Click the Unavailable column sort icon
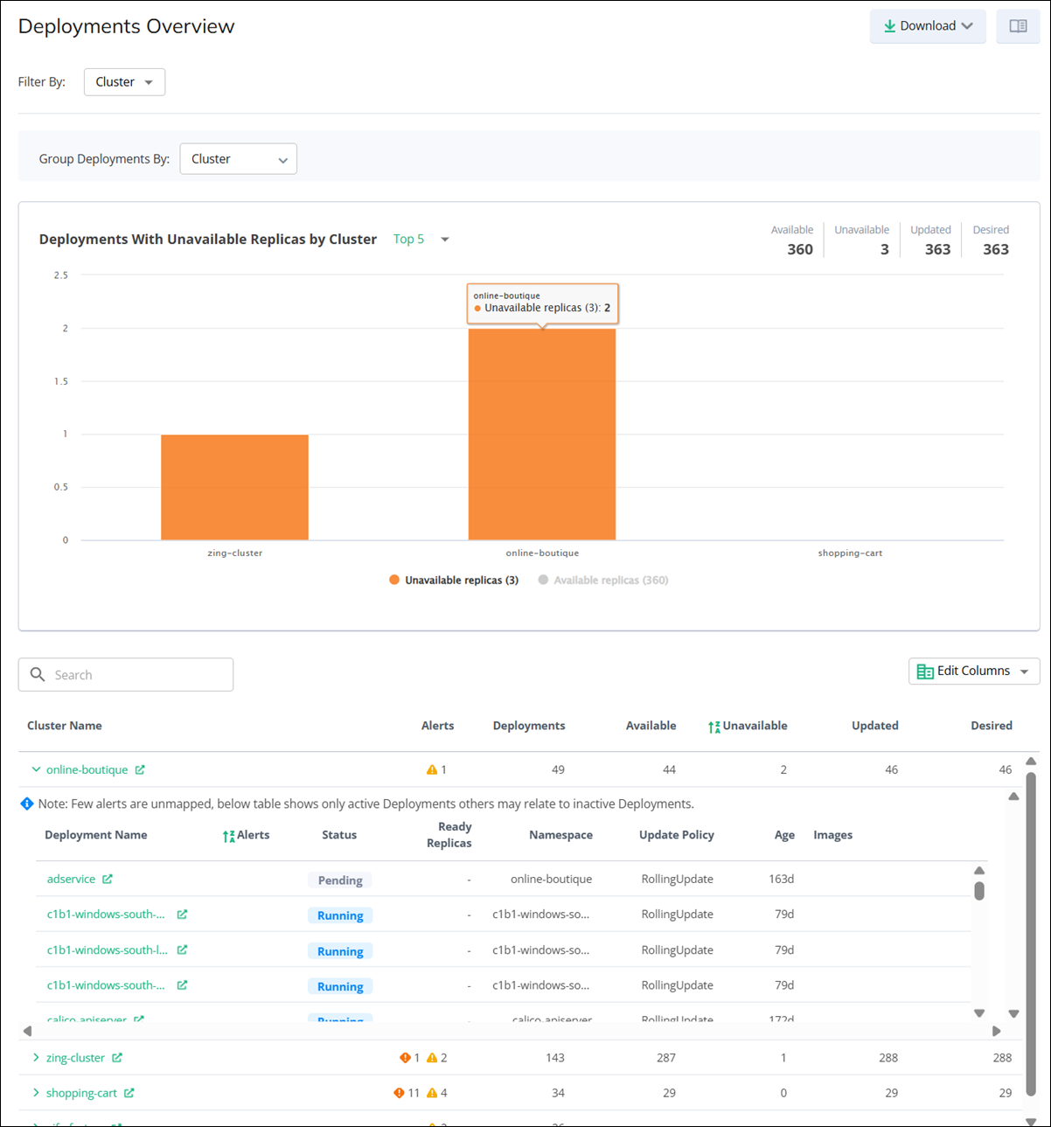Viewport: 1051px width, 1127px height. click(714, 727)
